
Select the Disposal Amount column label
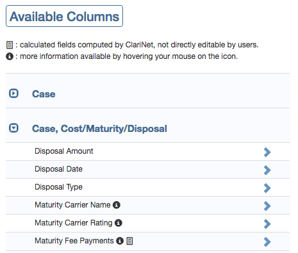(x=64, y=151)
